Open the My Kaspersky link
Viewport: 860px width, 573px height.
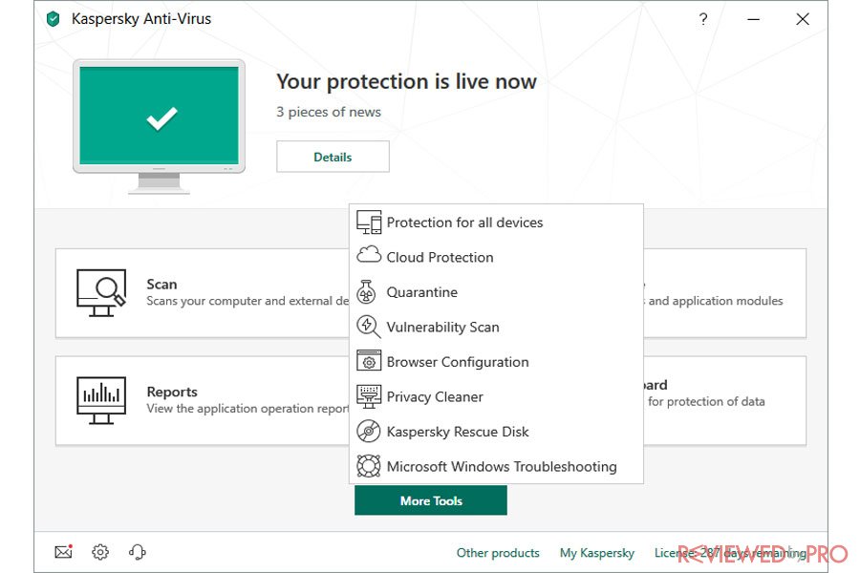click(x=596, y=553)
